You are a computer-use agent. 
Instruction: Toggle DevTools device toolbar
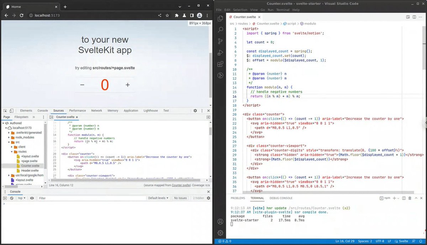click(11, 111)
